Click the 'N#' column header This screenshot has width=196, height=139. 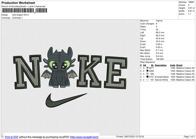[144, 65]
